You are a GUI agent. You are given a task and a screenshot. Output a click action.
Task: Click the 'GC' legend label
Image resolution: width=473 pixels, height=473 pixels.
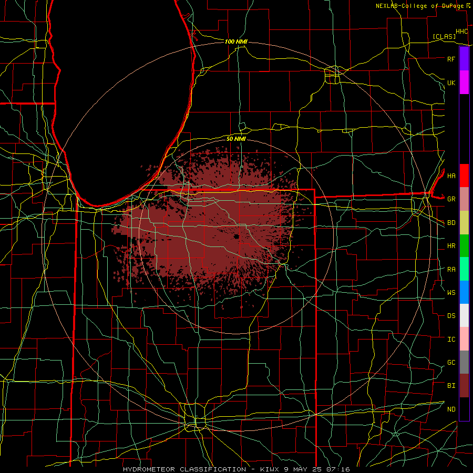[x=451, y=362]
